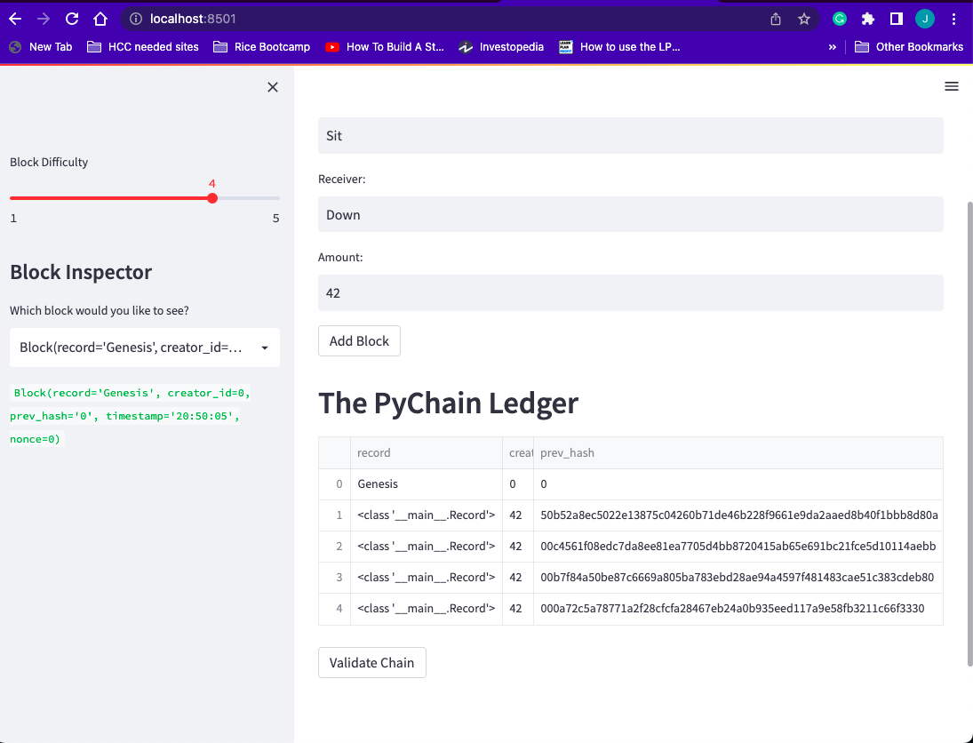Click the Genesis block code output

[131, 416]
